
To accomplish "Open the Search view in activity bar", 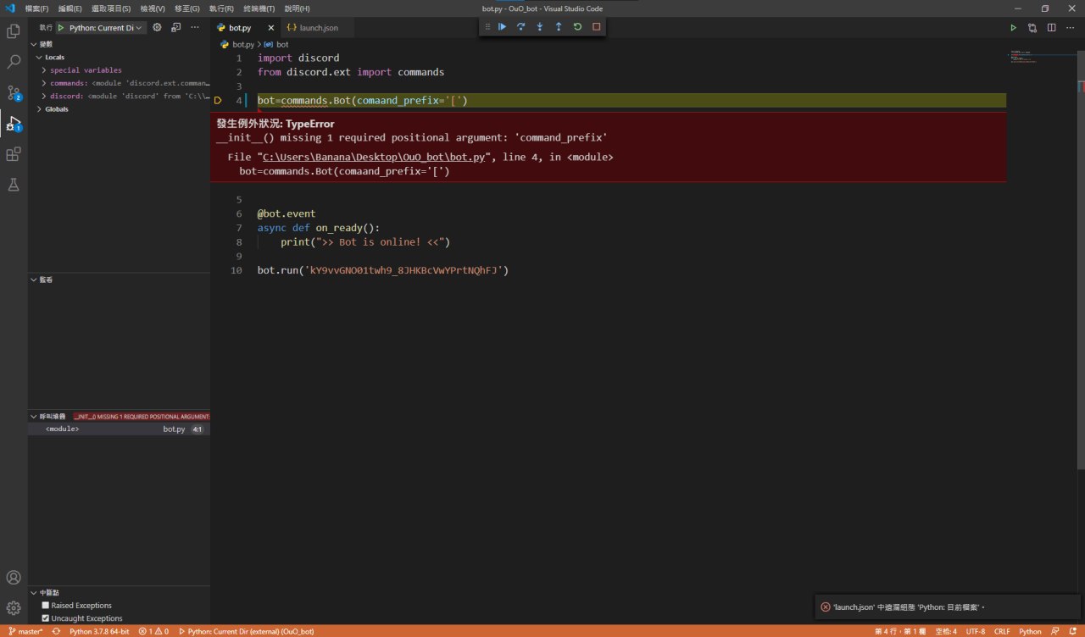I will click(x=14, y=62).
